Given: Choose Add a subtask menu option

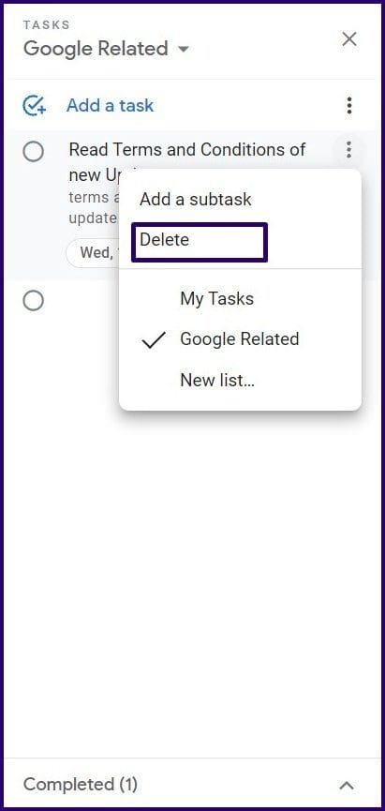Looking at the screenshot, I should click(196, 199).
